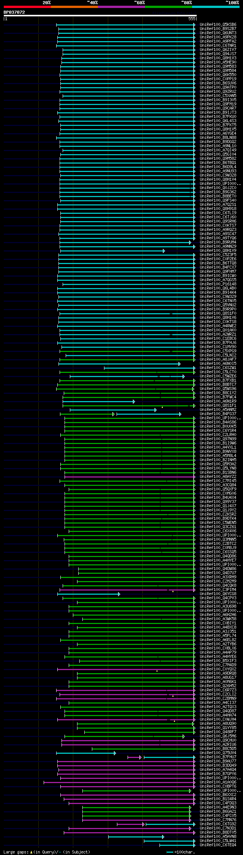Open hit UniRef100_A5HE90

(x=218, y=62)
